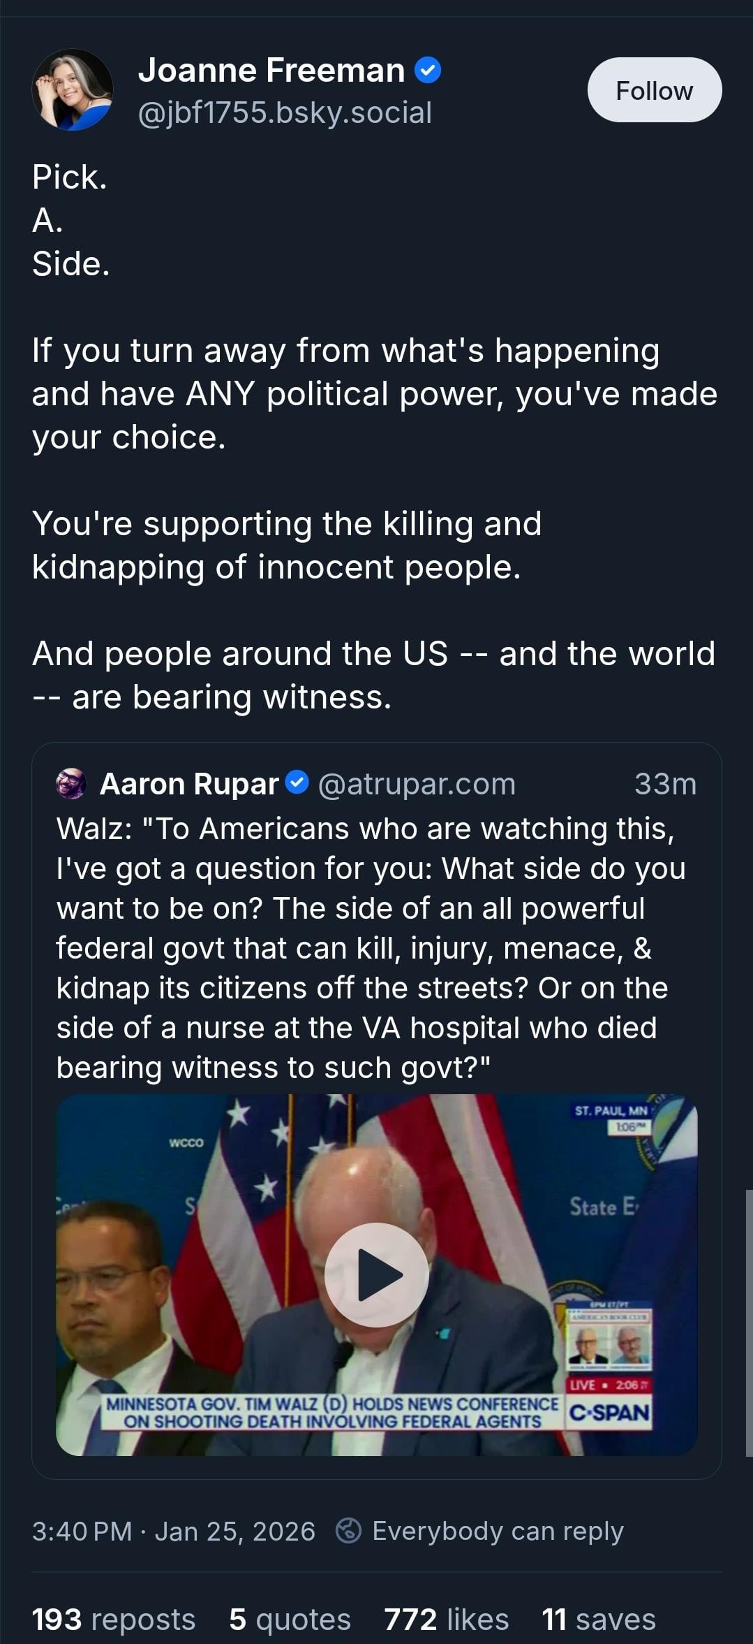
Task: Open Aaron Rupar's display name
Action: (189, 784)
